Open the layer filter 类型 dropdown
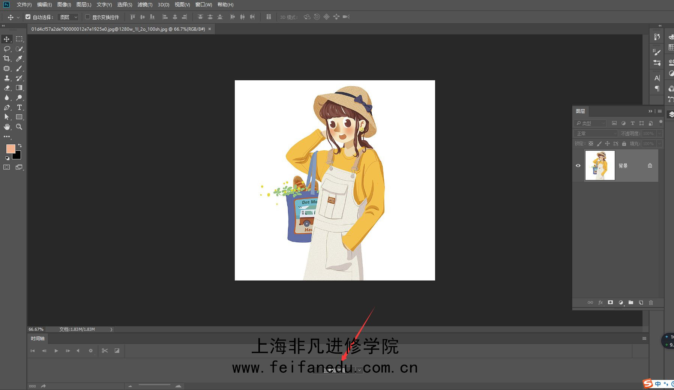The height and width of the screenshot is (390, 674). [x=590, y=123]
